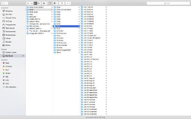The width and height of the screenshot is (191, 119).
Task: Expand the 2012 folder arrow
Action: click(x=79, y=29)
